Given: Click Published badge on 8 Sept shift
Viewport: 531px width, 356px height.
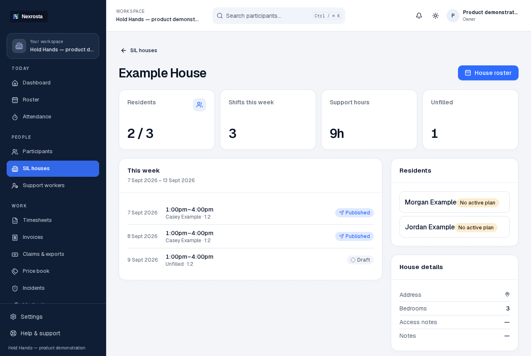Looking at the screenshot, I should point(354,236).
